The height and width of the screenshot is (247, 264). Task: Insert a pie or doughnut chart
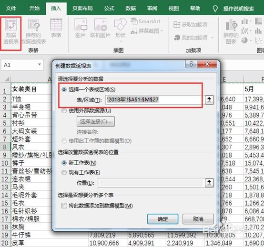pos(244,40)
